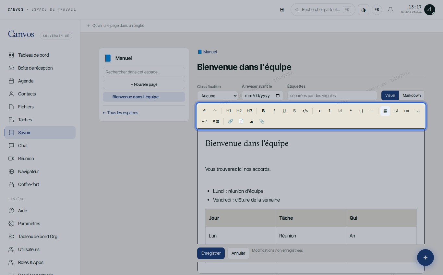Remove the current table column
Viewport: 443px width, 275px height.
(x=204, y=121)
